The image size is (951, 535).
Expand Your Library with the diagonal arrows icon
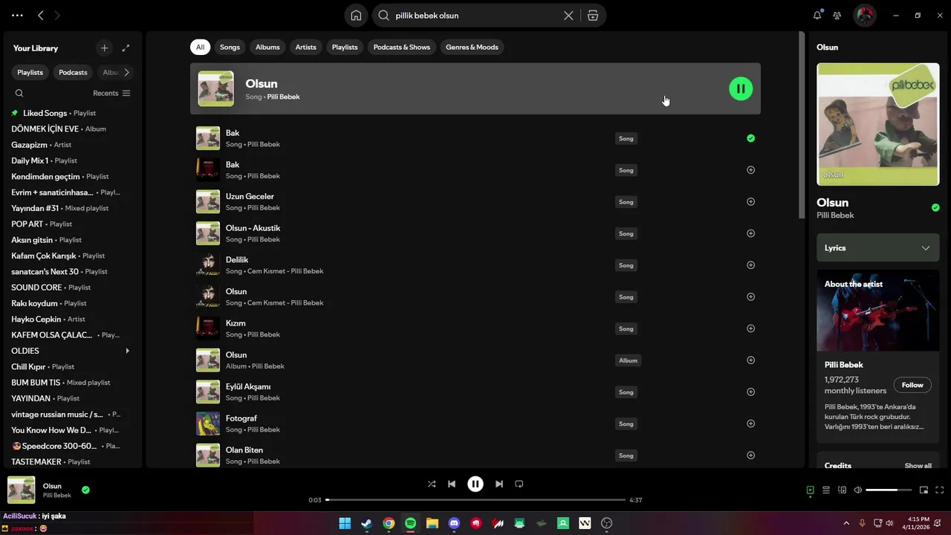point(126,48)
